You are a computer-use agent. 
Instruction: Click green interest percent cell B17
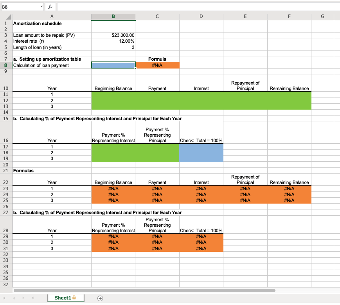(113, 147)
